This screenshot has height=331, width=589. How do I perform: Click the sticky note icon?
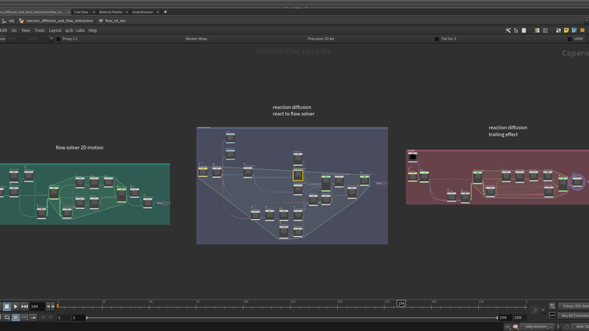tap(566, 30)
